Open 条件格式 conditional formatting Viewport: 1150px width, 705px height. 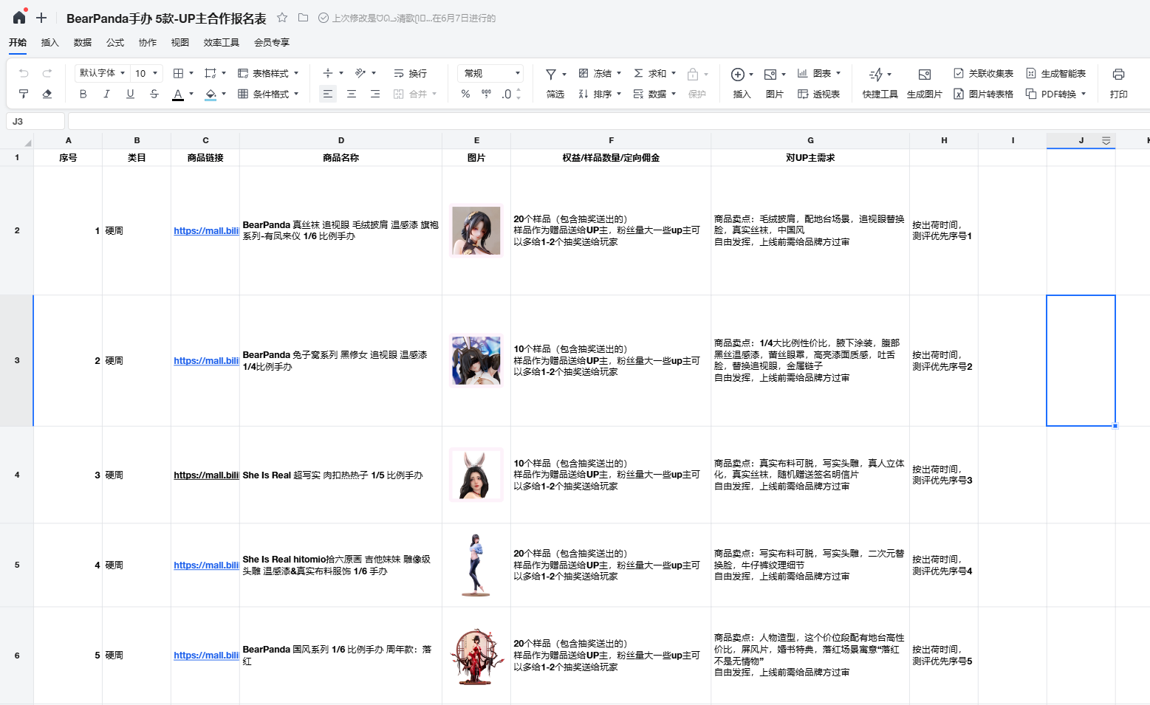tap(268, 94)
